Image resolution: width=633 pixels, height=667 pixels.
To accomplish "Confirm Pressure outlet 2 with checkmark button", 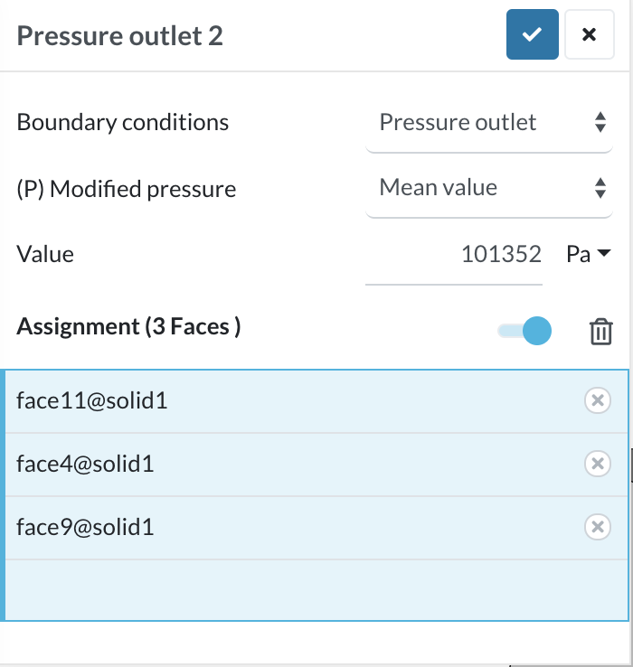I will pos(532,34).
